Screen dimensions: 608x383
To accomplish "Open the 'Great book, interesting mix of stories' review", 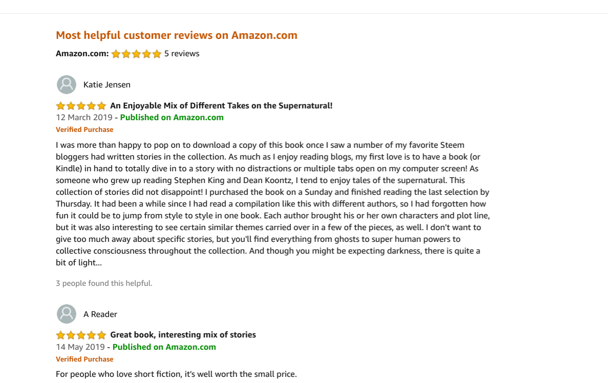I will (x=183, y=335).
